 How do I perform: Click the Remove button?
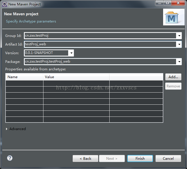pyautogui.click(x=173, y=86)
